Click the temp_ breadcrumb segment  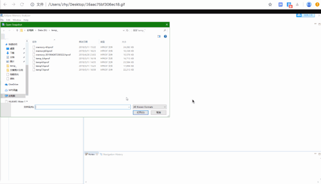point(55,30)
